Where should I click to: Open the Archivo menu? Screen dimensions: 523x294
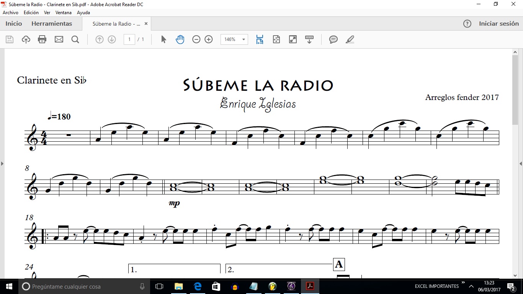[x=10, y=13]
